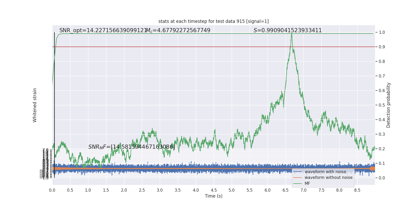Image resolution: width=417 pixels, height=208 pixels.
Task: Click x-axis tick label 0.0
Action: 52,190
